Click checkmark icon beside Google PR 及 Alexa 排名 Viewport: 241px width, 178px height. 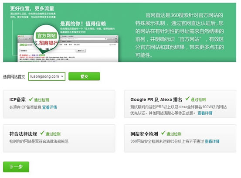[187, 99]
